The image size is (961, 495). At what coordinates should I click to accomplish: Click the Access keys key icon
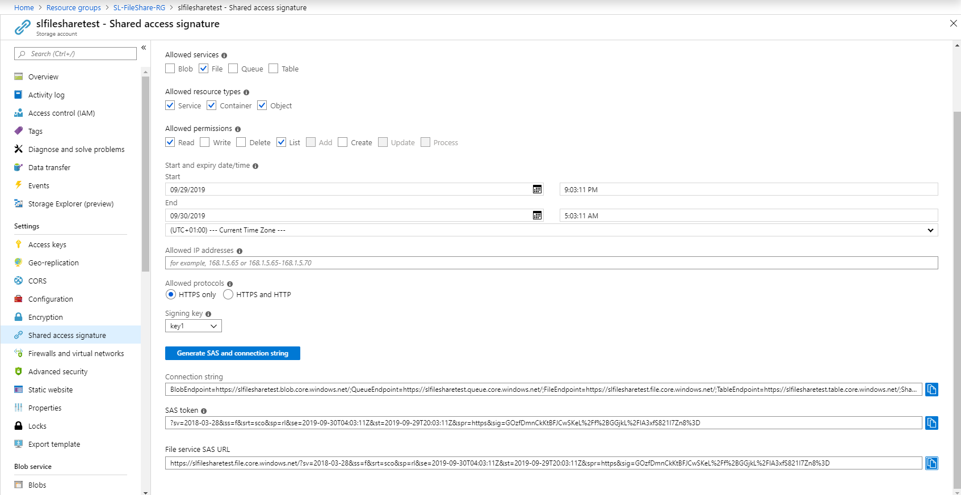19,244
